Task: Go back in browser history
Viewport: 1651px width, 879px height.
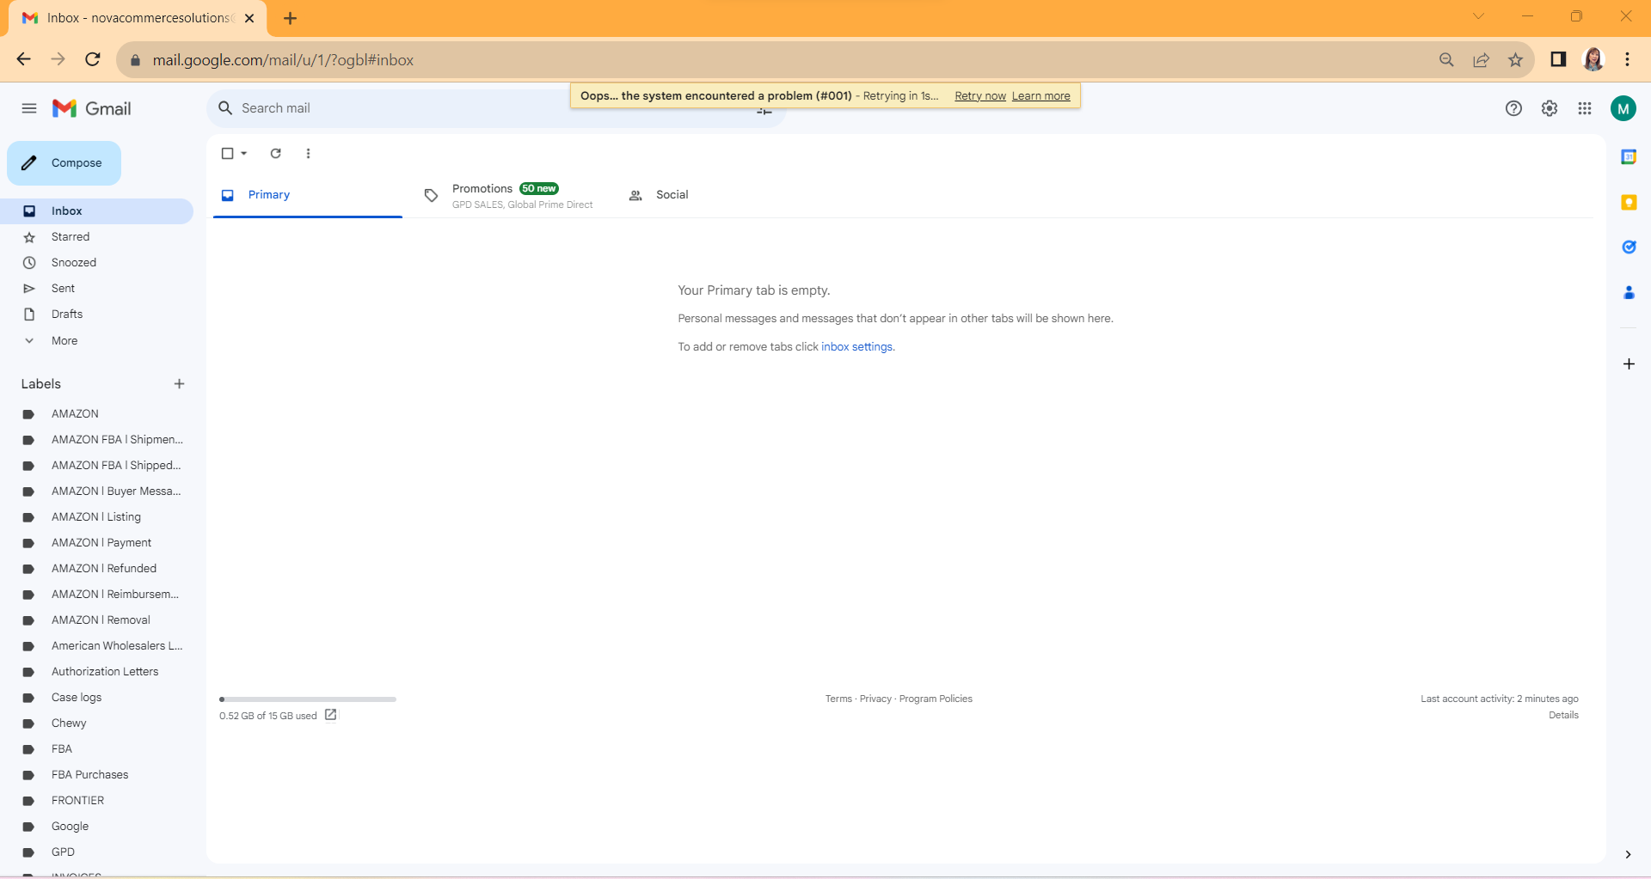Action: coord(24,59)
